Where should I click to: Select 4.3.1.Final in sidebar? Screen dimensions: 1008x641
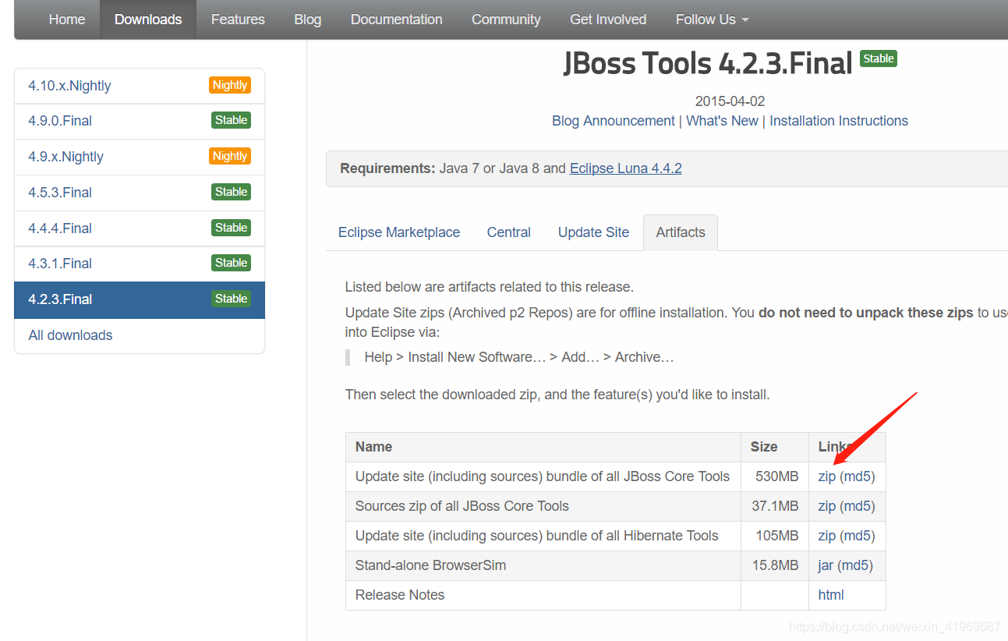140,264
